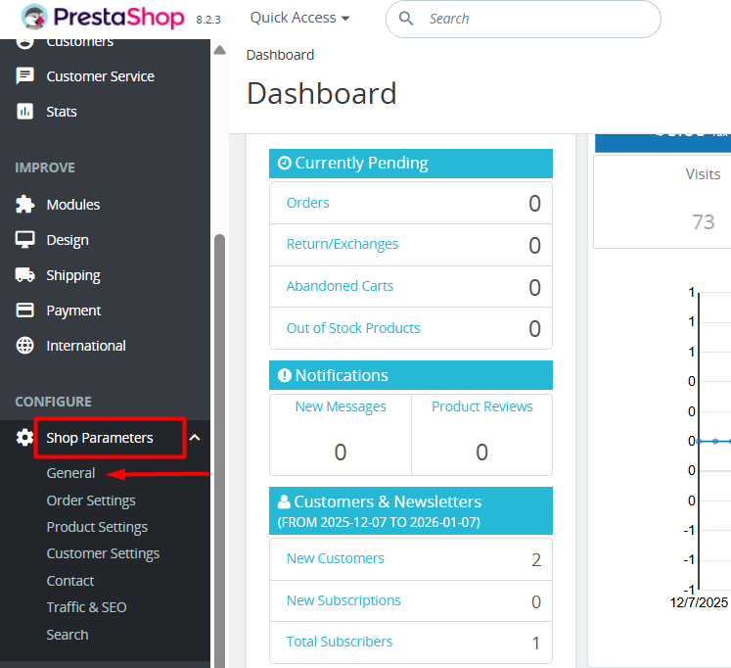The width and height of the screenshot is (731, 668).
Task: Click the Shipping truck icon
Action: [25, 275]
